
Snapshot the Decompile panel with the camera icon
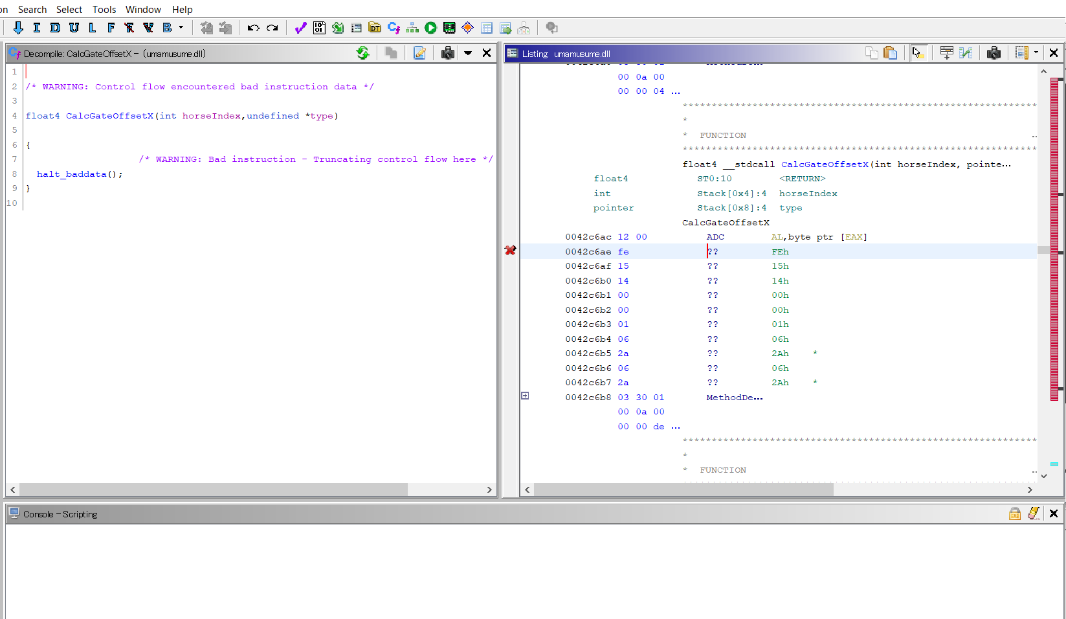click(x=447, y=53)
